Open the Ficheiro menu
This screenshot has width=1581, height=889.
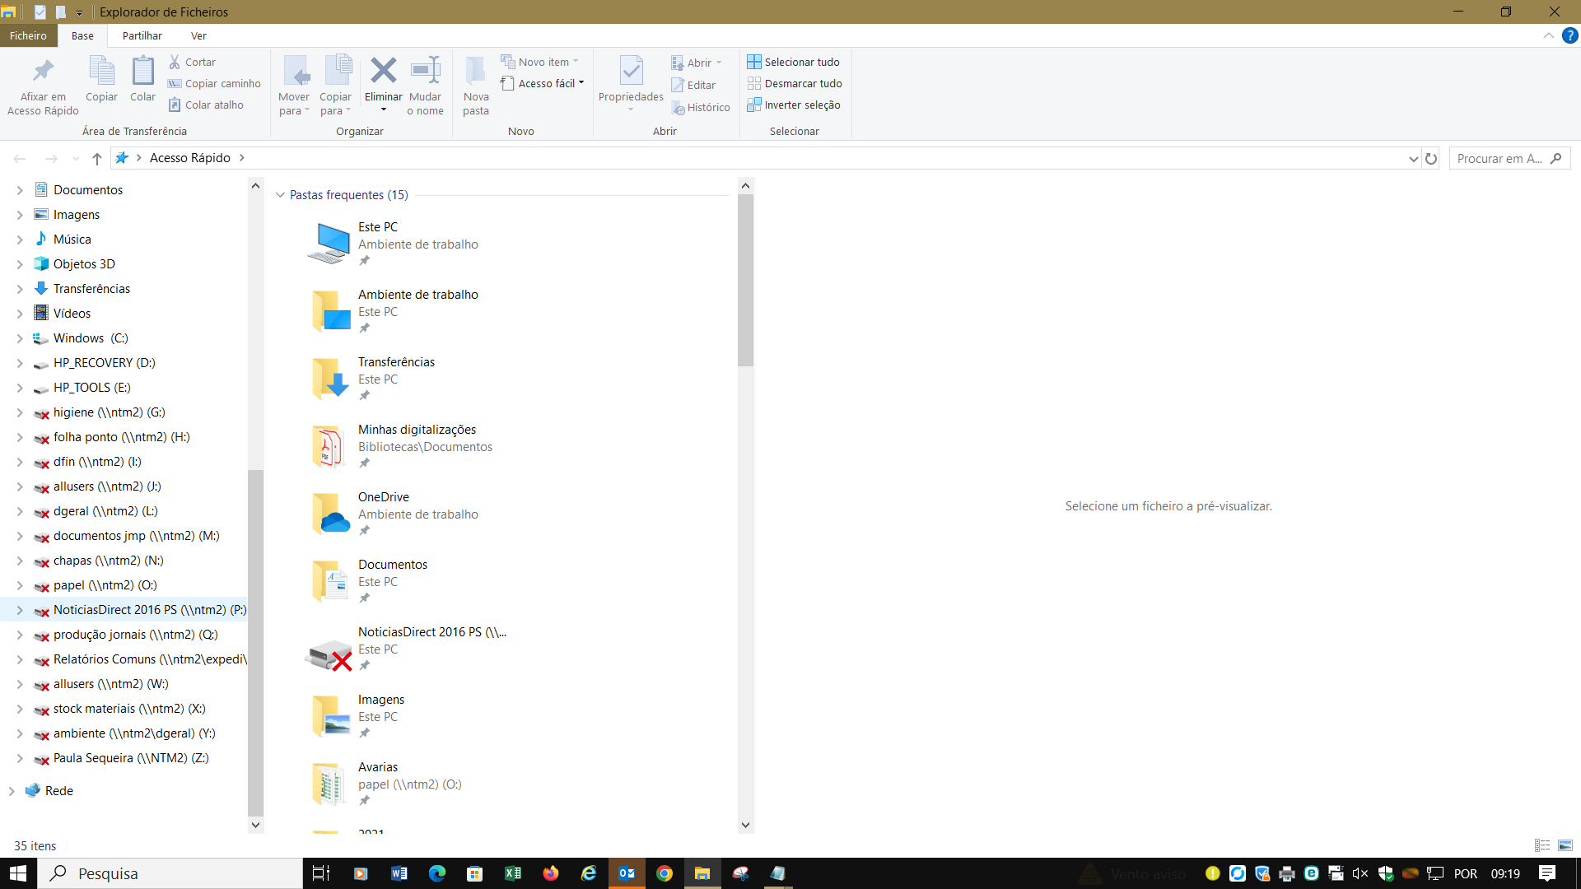coord(28,36)
